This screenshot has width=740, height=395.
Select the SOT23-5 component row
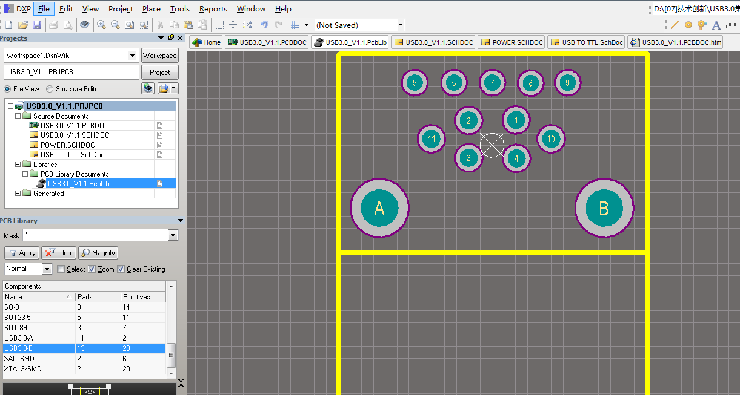click(84, 318)
